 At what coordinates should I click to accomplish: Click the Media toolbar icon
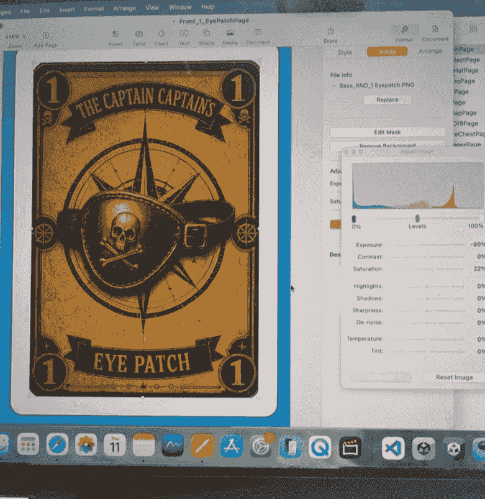[x=230, y=32]
